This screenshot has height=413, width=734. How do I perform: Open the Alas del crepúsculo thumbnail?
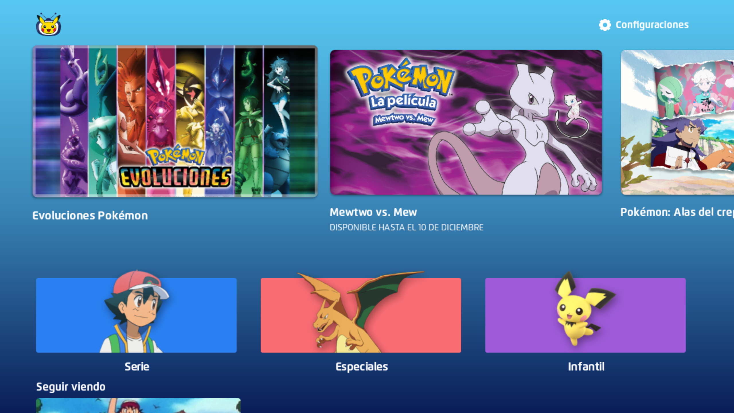pos(677,122)
